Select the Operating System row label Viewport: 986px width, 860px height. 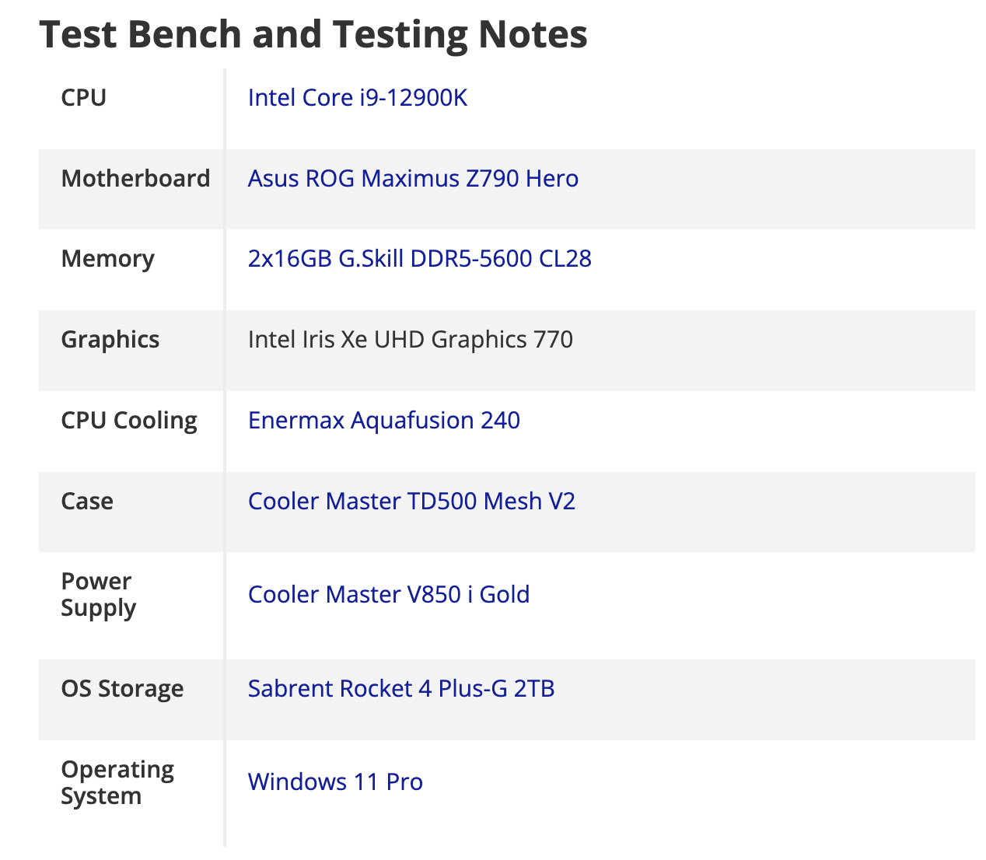click(x=117, y=782)
